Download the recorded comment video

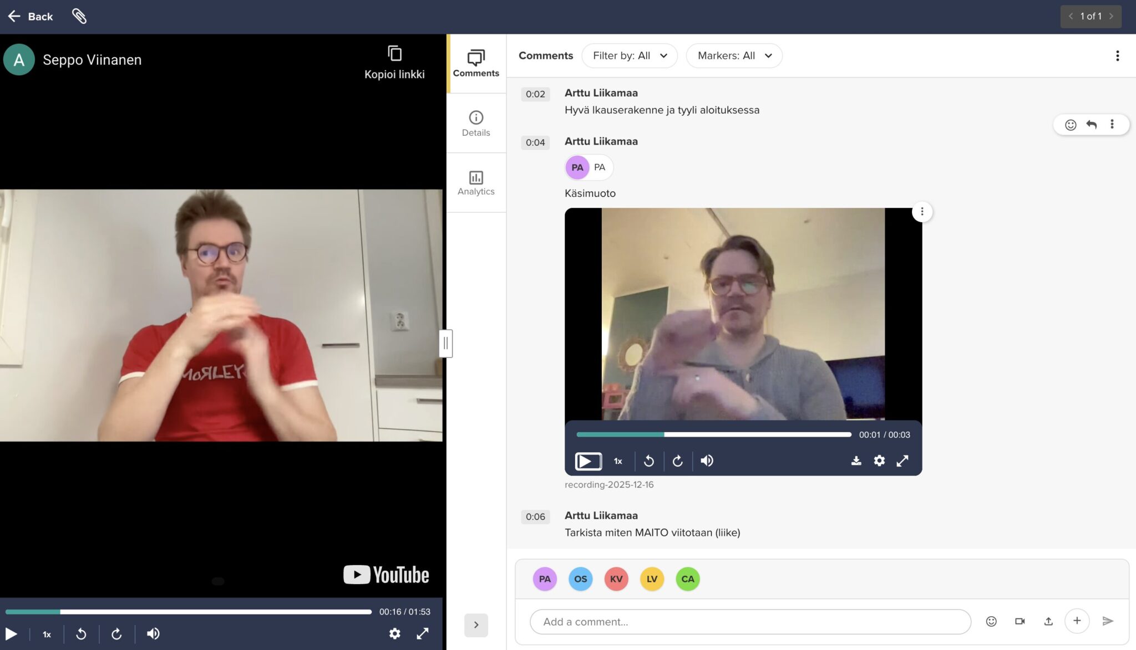[856, 460]
